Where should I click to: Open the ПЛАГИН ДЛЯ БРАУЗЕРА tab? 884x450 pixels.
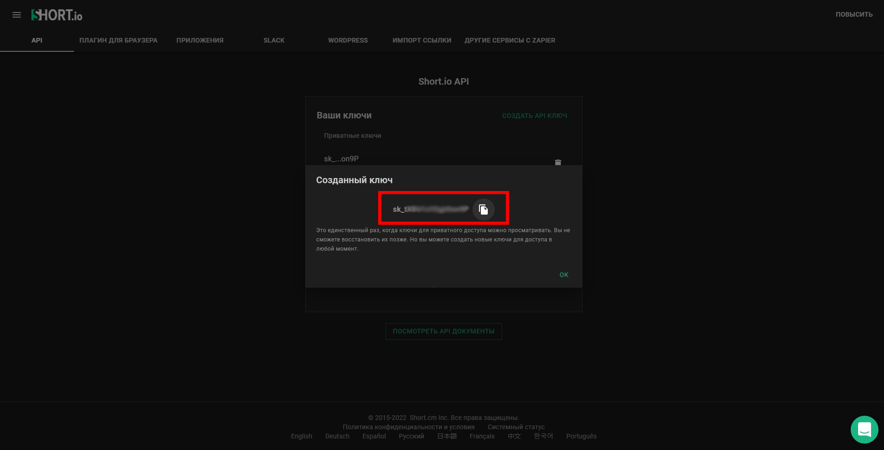click(118, 40)
